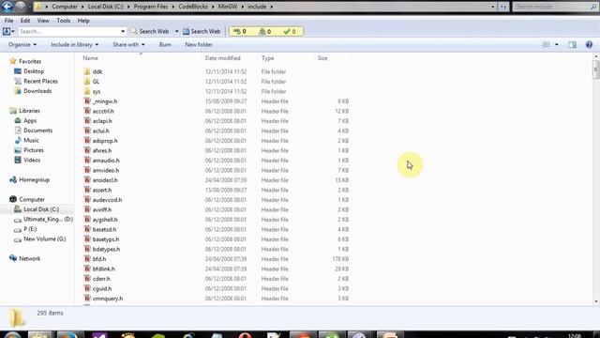Screen dimensions: 600x338
Task: Click the Back navigation arrow
Action: tap(7, 7)
